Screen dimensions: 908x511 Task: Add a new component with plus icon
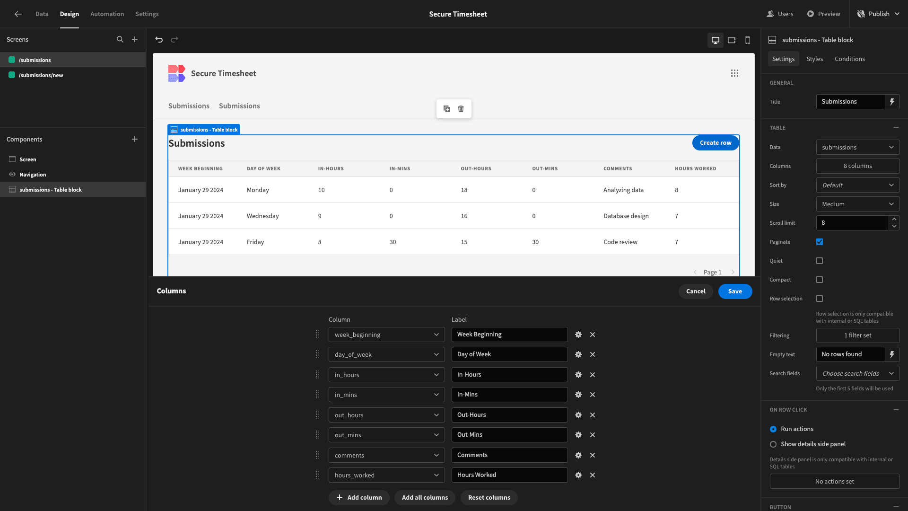(x=135, y=139)
